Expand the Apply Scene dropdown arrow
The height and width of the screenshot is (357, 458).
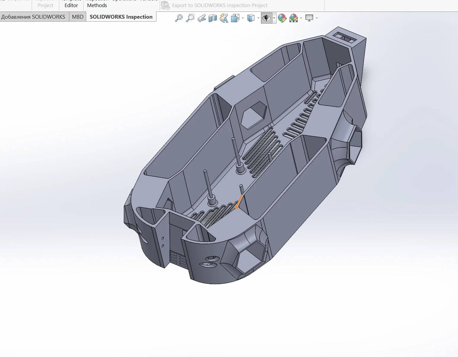point(301,18)
